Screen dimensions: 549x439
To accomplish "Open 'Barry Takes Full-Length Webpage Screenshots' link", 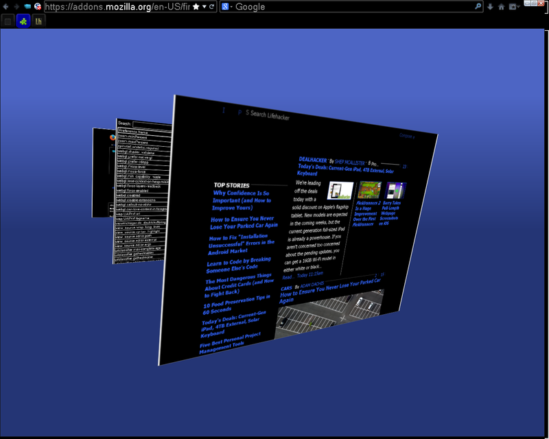I will click(x=389, y=213).
